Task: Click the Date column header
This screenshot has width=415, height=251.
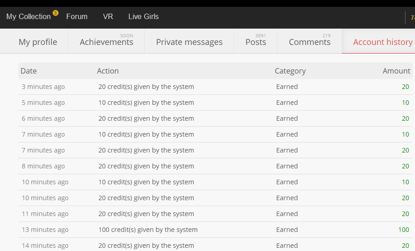Action: point(29,71)
